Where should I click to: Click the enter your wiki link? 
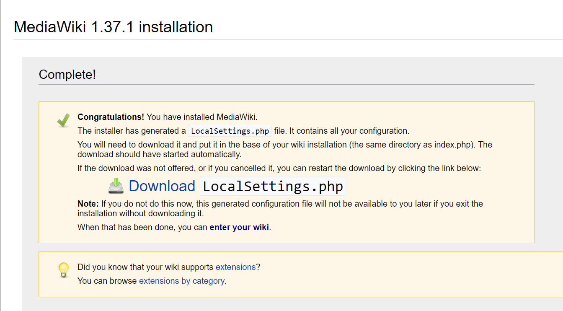tap(239, 227)
